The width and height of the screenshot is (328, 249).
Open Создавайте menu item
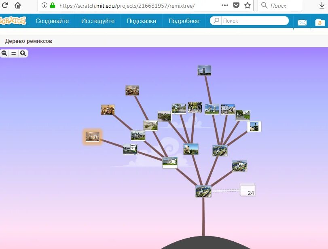coord(52,21)
